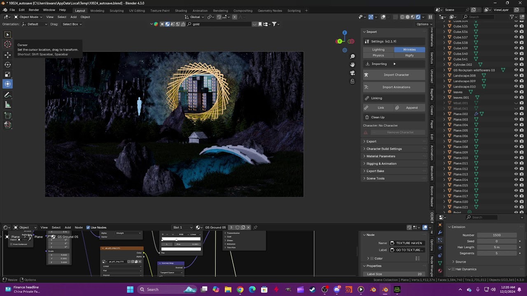The width and height of the screenshot is (527, 296).
Task: Click the viewport pan hand gizmo
Action: (x=352, y=65)
